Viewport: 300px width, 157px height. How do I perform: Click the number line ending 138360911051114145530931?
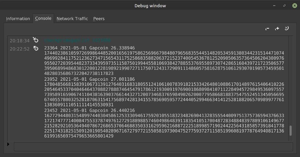[x=79, y=105]
